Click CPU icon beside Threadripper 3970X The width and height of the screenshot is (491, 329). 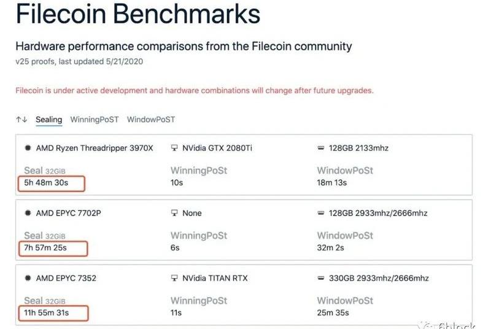[27, 148]
